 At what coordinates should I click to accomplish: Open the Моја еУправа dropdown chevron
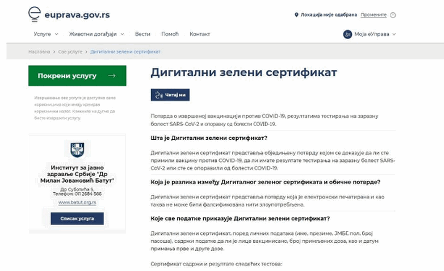pyautogui.click(x=394, y=34)
